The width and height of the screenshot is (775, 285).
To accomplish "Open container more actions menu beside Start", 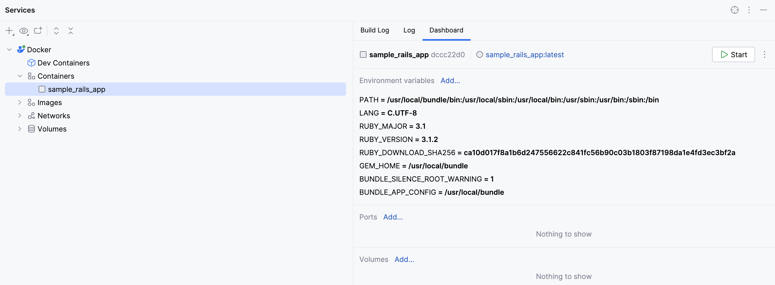I will (x=764, y=54).
